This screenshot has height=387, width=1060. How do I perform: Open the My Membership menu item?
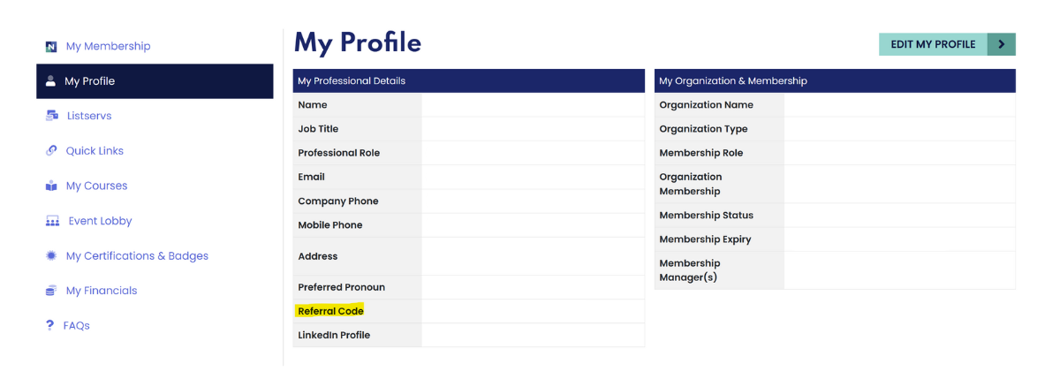coord(108,46)
